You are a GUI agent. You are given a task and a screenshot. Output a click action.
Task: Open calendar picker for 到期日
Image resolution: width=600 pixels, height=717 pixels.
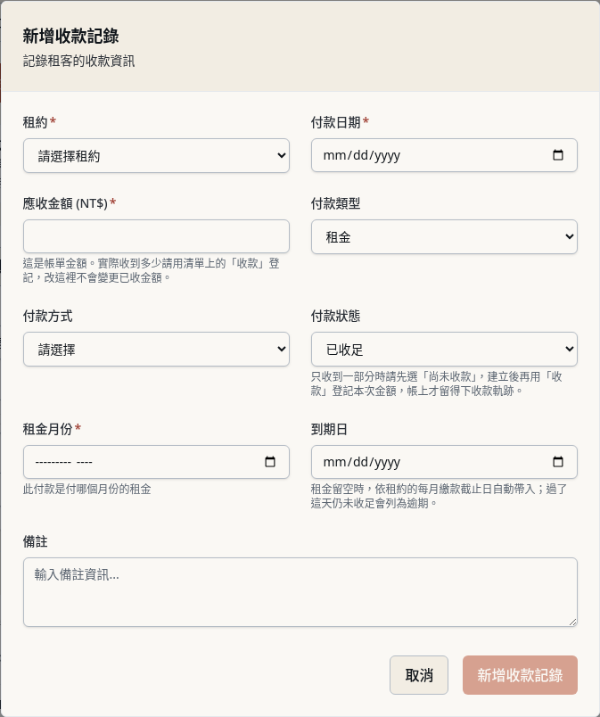click(558, 462)
